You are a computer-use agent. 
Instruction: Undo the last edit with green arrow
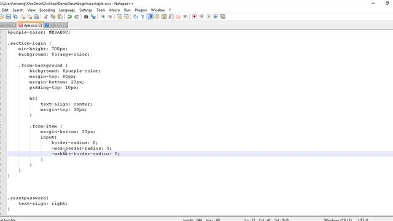69,17
